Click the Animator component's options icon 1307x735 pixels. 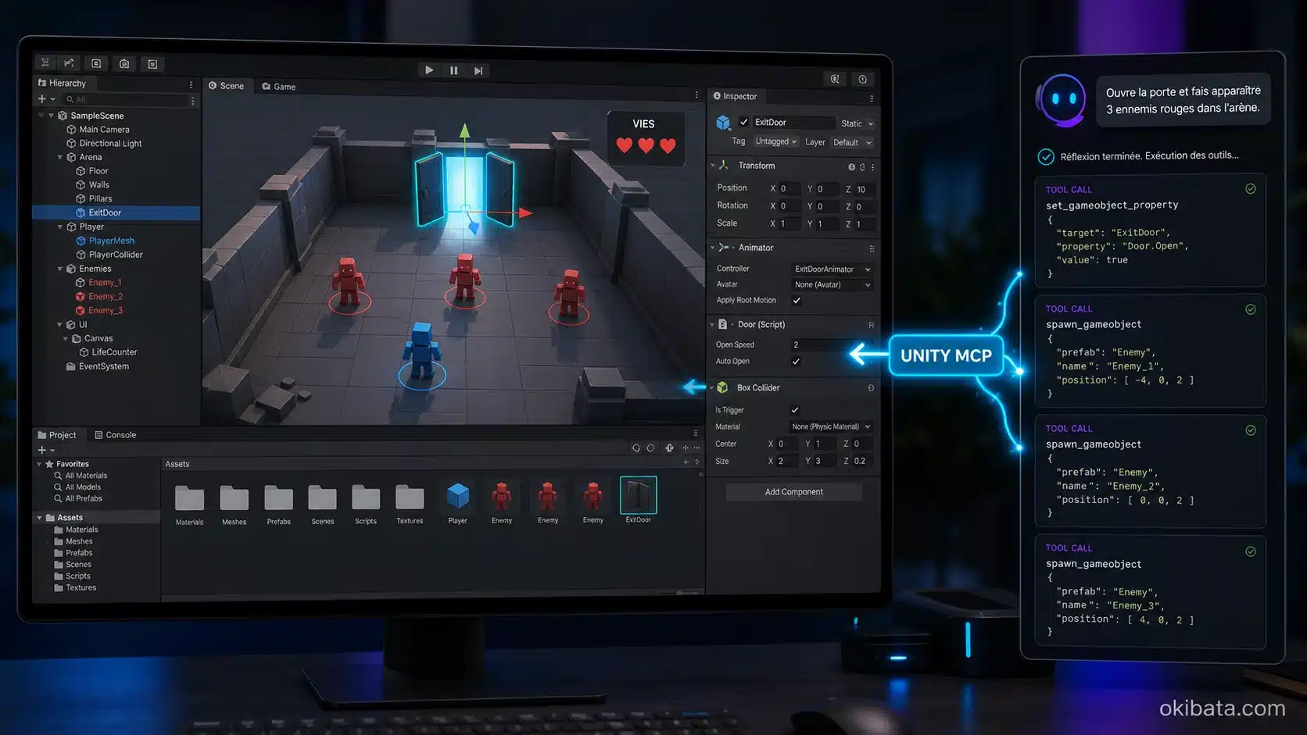tap(872, 248)
